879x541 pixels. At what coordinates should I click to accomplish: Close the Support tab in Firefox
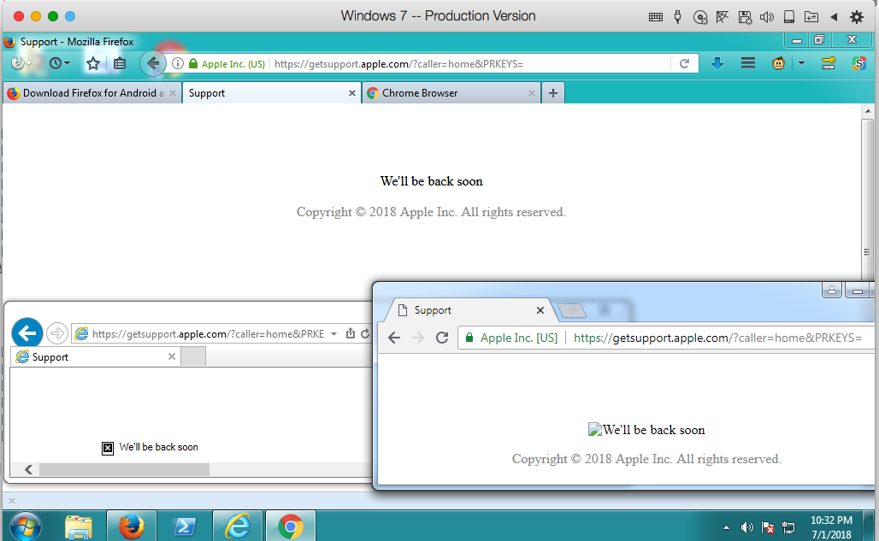352,93
